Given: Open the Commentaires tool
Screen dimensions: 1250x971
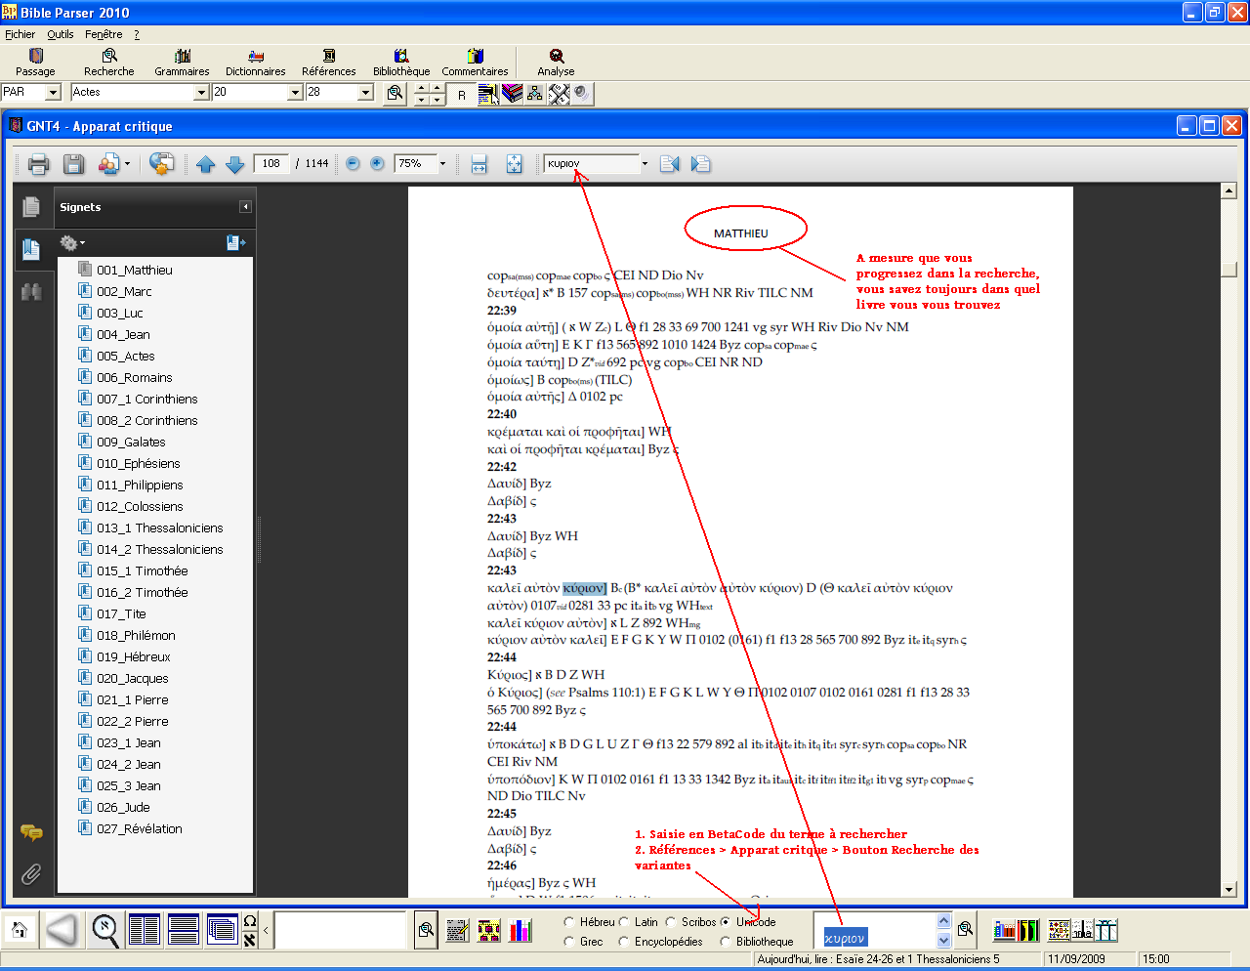Looking at the screenshot, I should pos(475,63).
